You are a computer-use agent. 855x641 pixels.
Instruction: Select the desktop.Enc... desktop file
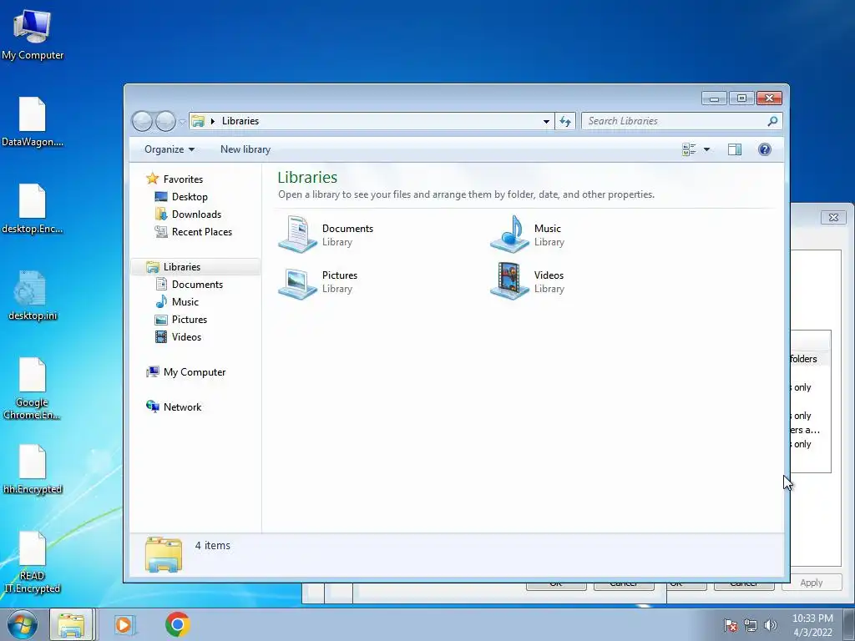pos(33,208)
